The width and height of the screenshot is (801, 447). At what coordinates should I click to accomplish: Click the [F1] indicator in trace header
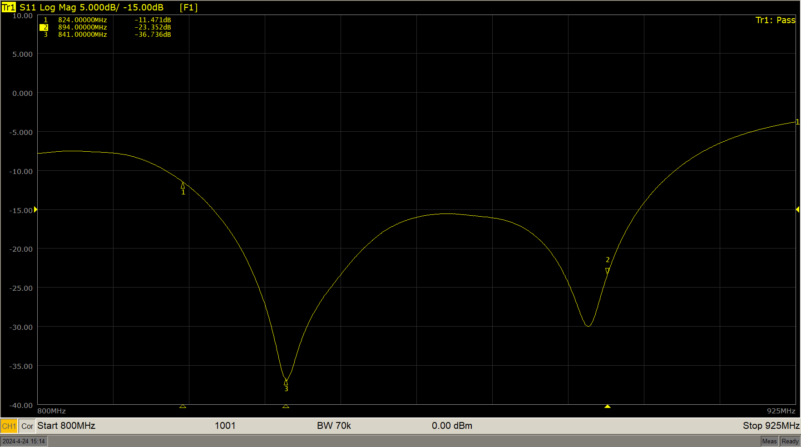point(188,7)
